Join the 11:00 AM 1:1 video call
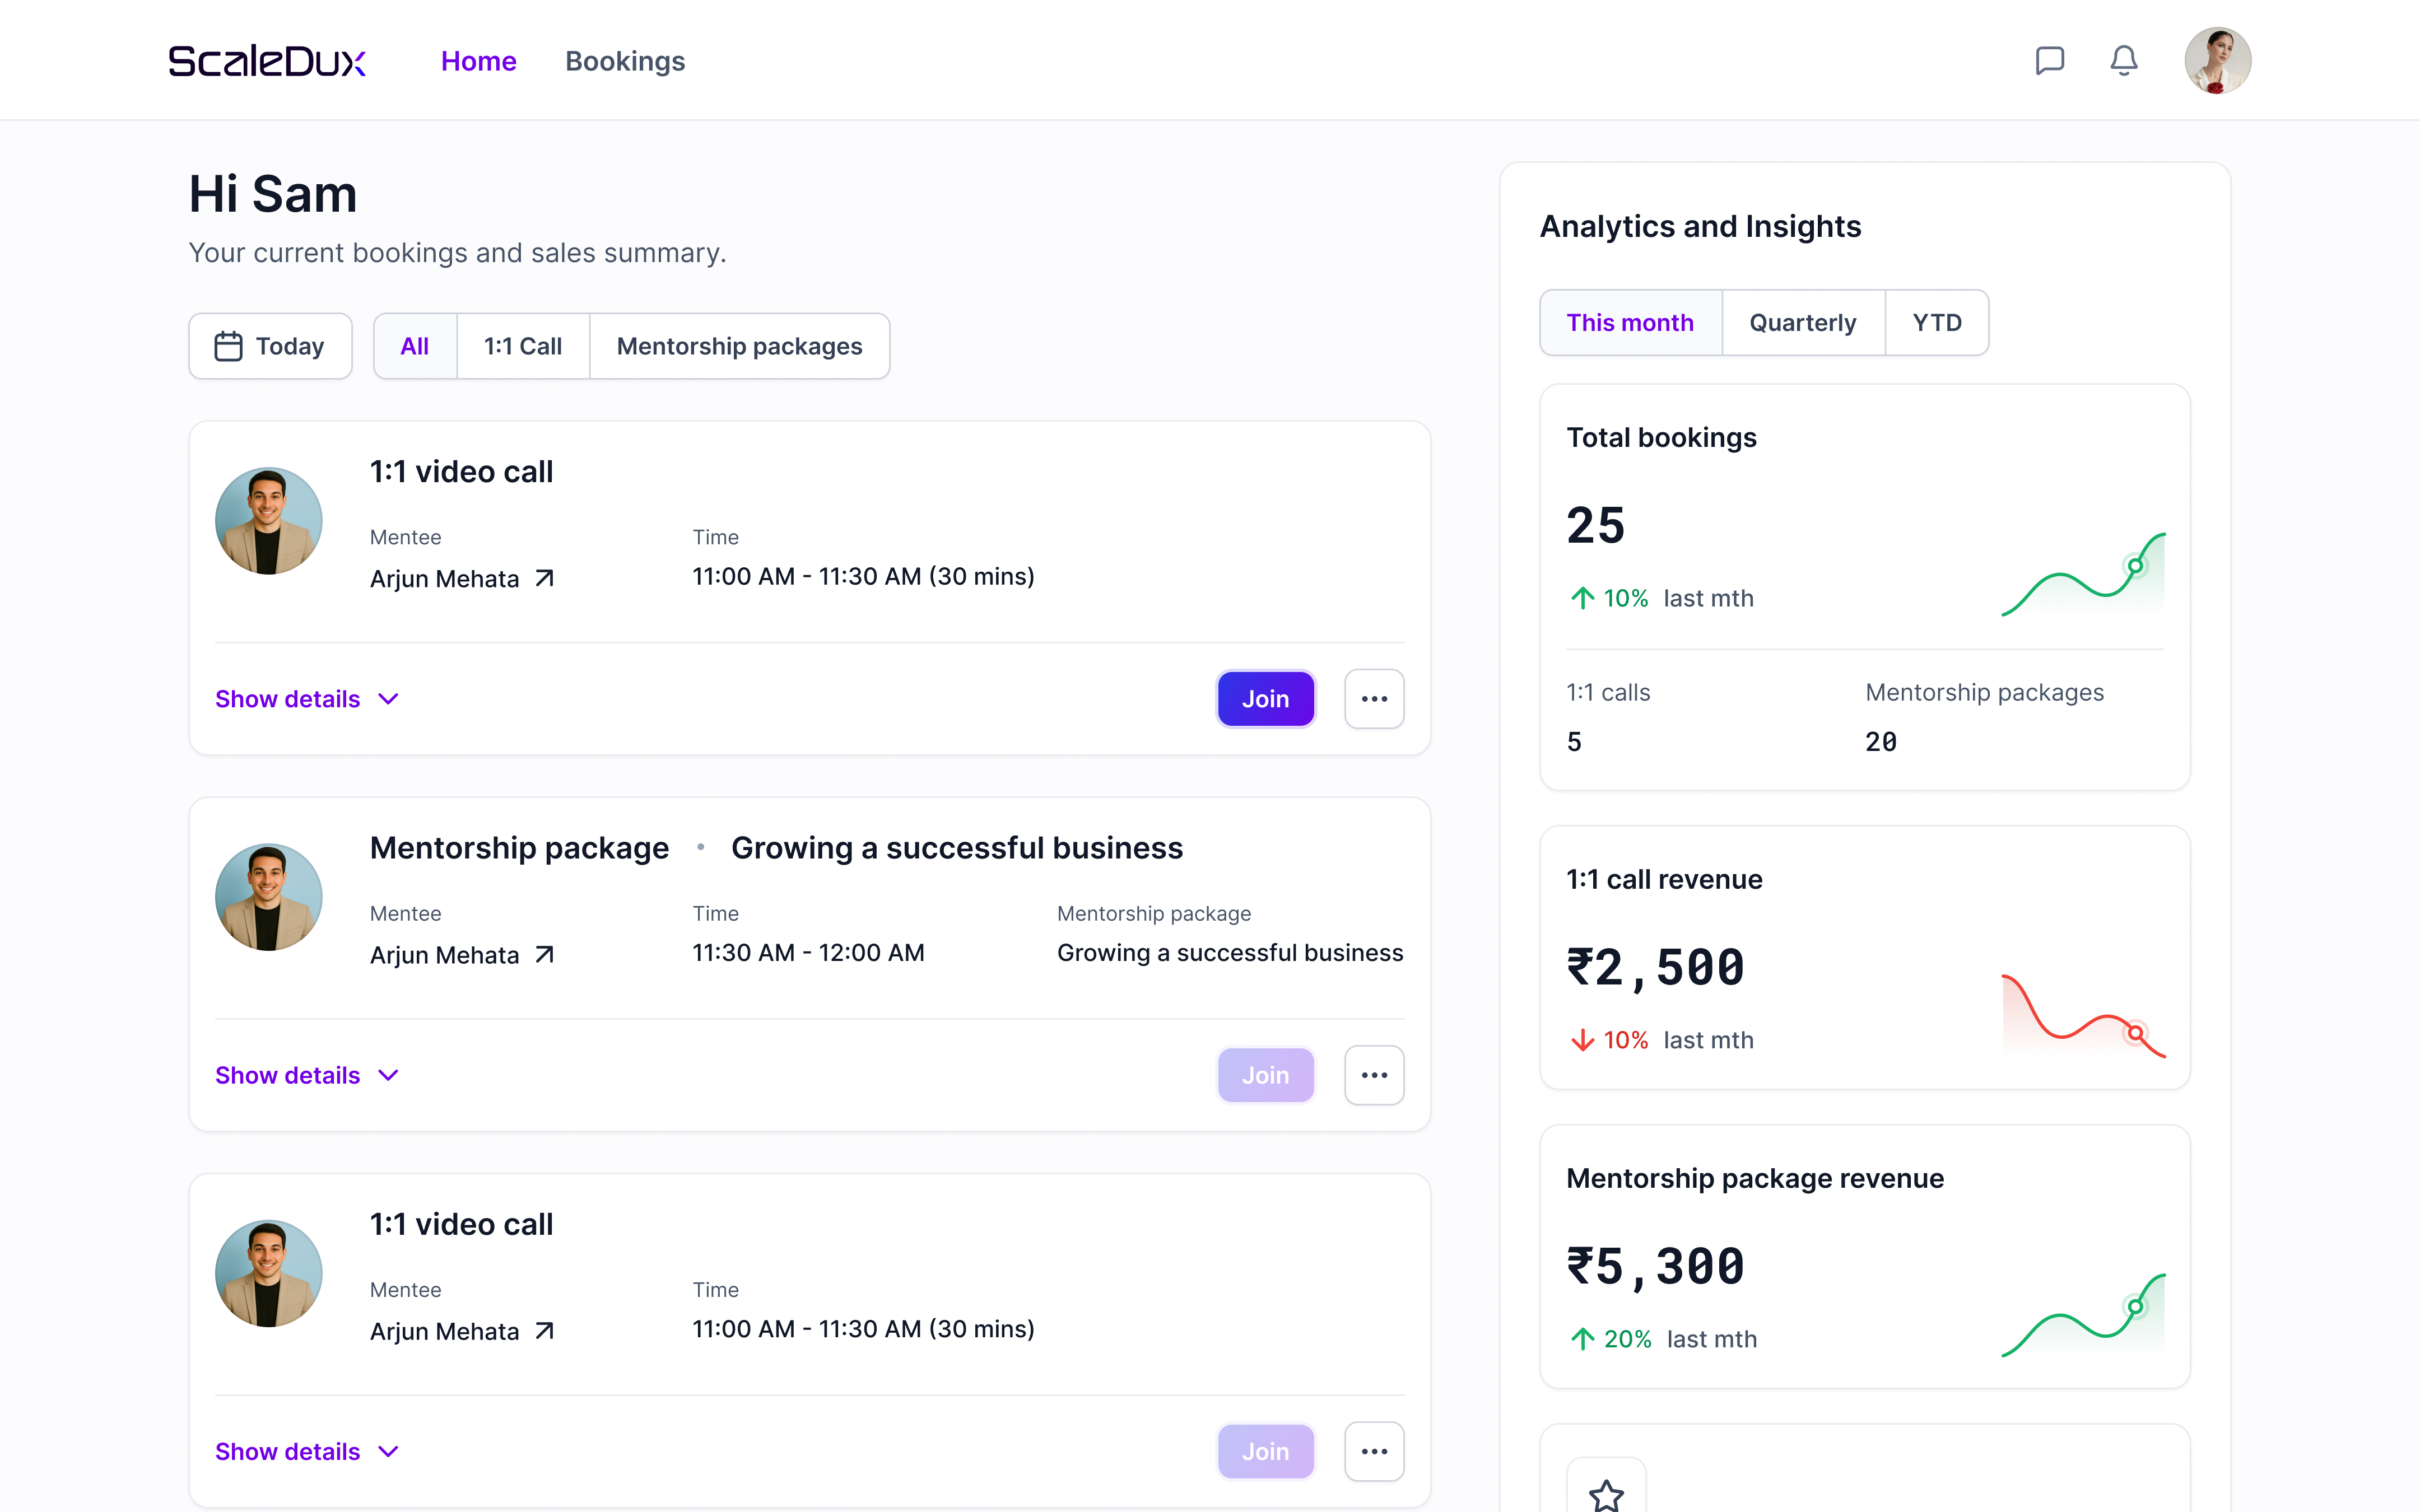The height and width of the screenshot is (1512, 2420). point(1265,699)
